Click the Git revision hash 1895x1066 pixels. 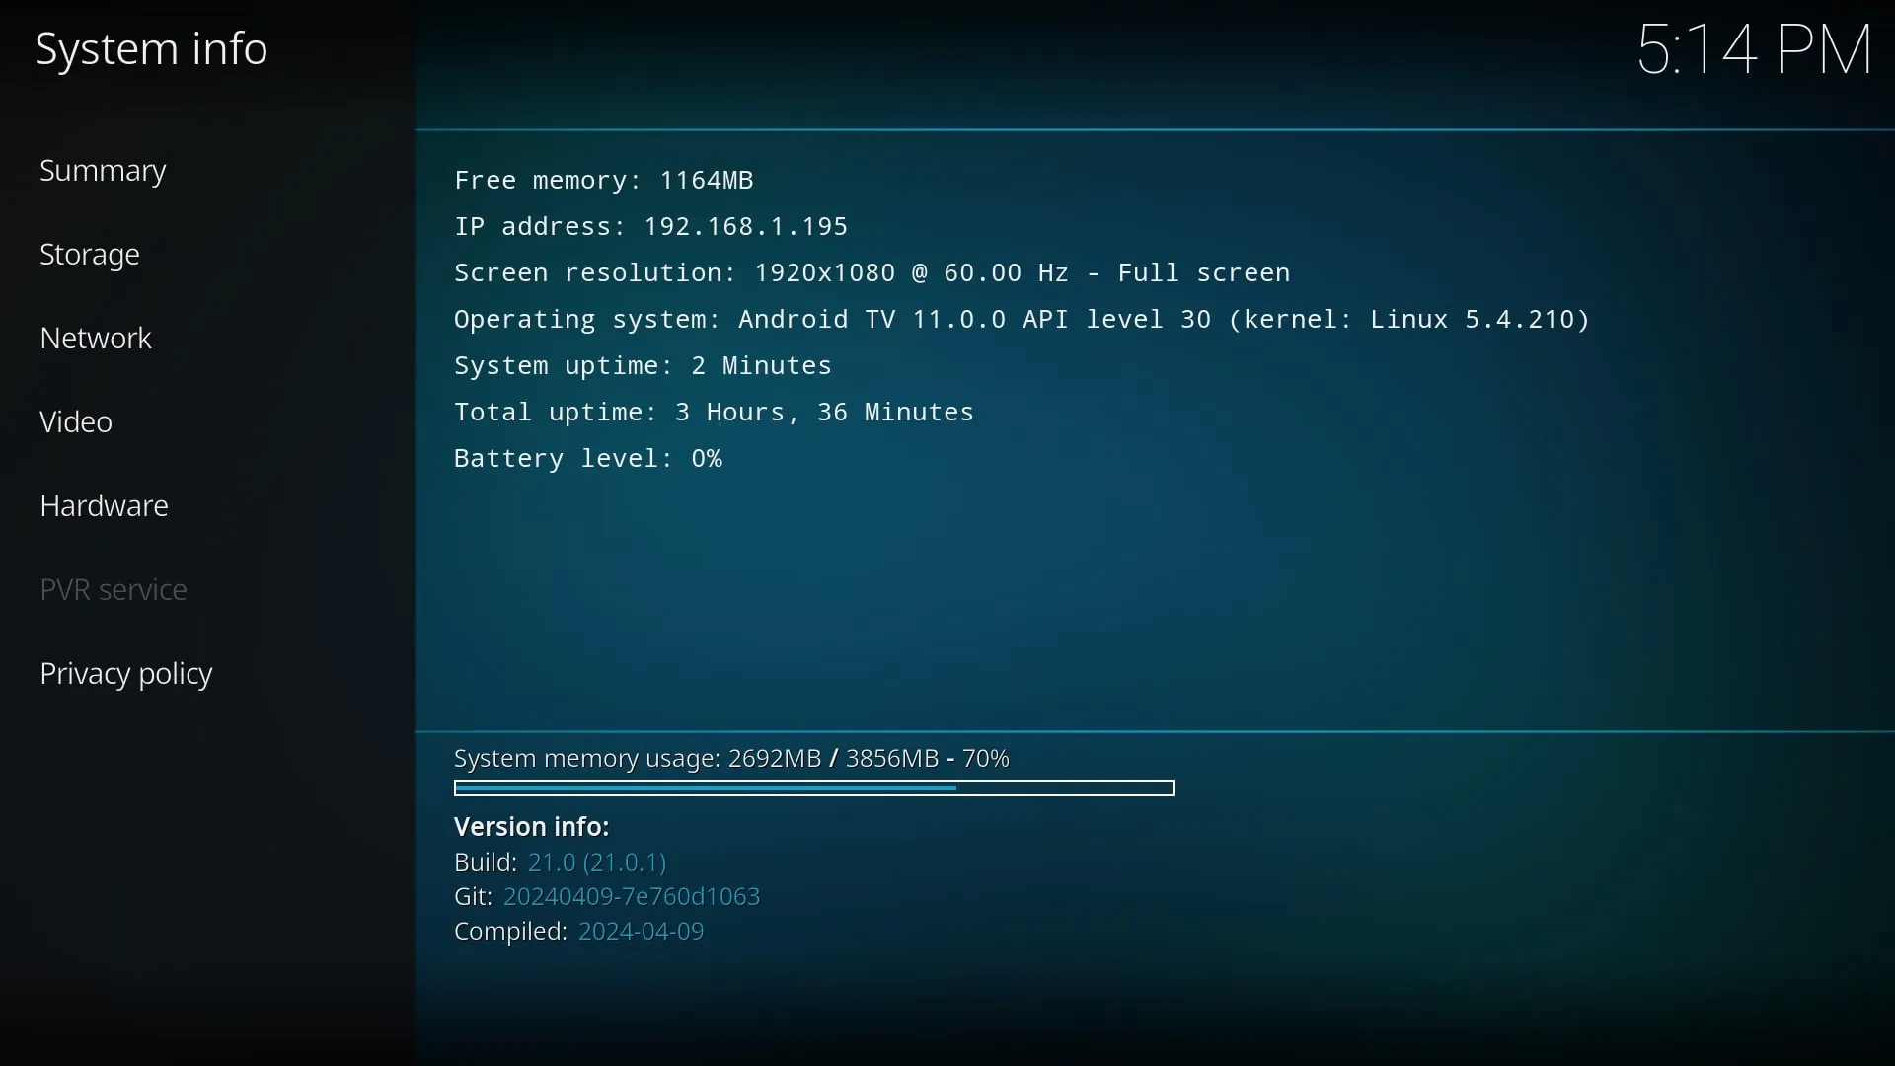632,897
